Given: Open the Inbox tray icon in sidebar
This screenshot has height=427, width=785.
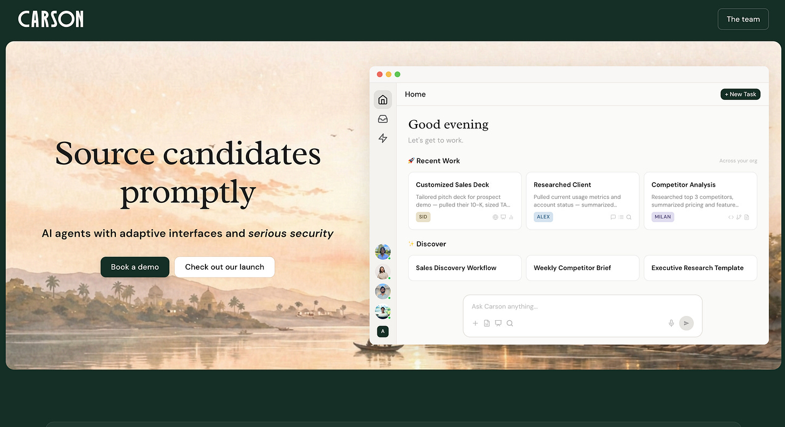Looking at the screenshot, I should point(383,119).
